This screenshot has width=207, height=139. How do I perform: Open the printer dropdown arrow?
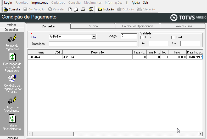(87, 9)
